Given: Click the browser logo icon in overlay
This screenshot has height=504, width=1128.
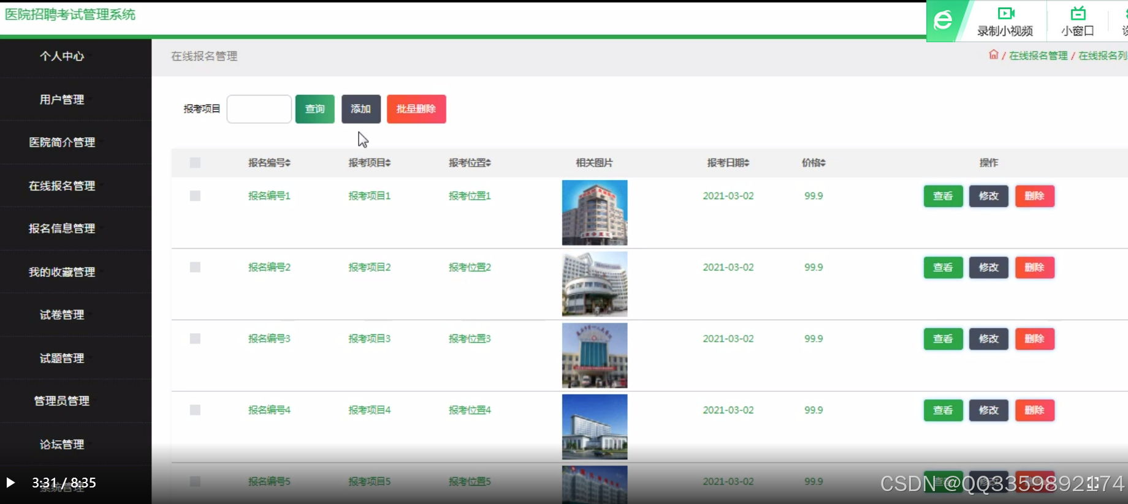Looking at the screenshot, I should point(943,20).
